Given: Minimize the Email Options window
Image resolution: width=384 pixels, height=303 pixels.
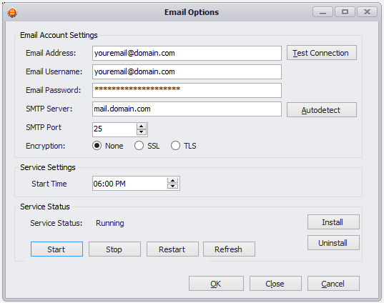Looking at the screenshot, I should (x=323, y=11).
